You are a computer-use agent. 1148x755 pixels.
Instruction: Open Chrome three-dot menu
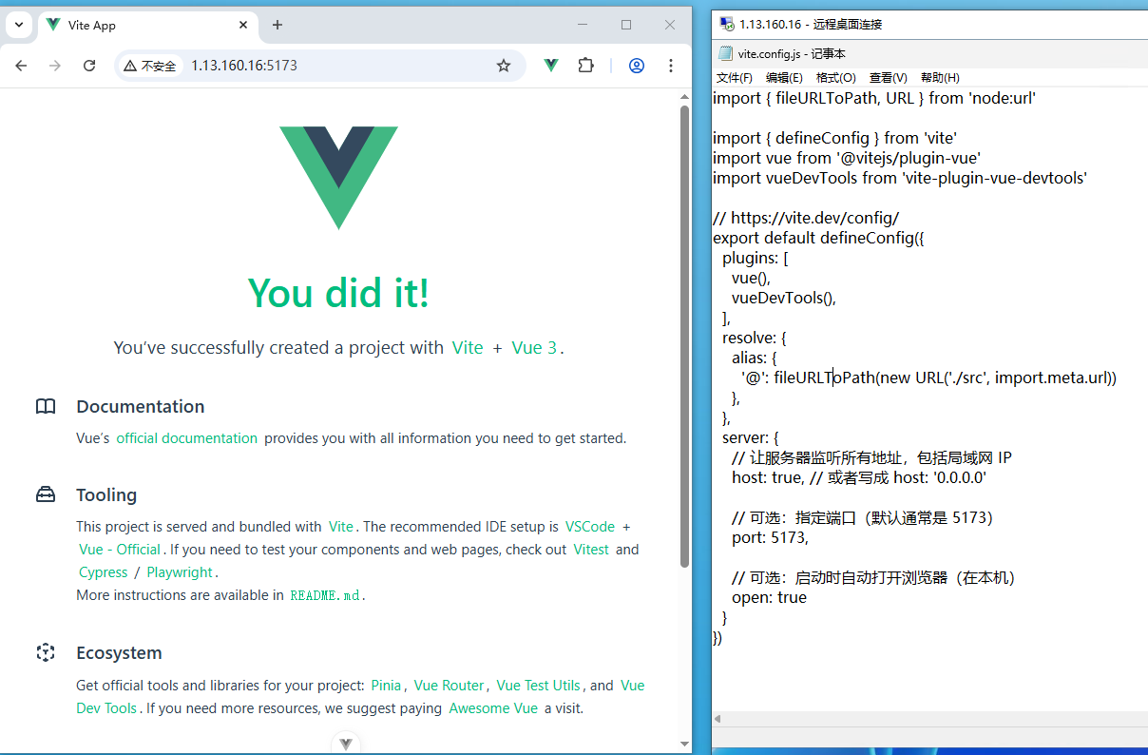tap(671, 66)
